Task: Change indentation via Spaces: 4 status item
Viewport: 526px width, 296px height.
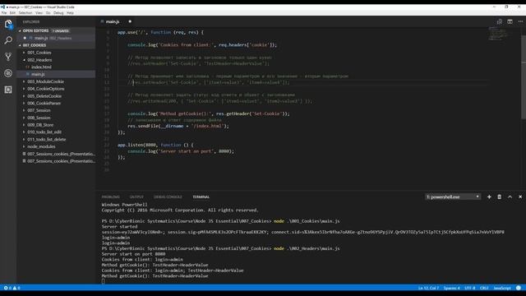Action: (x=451, y=288)
